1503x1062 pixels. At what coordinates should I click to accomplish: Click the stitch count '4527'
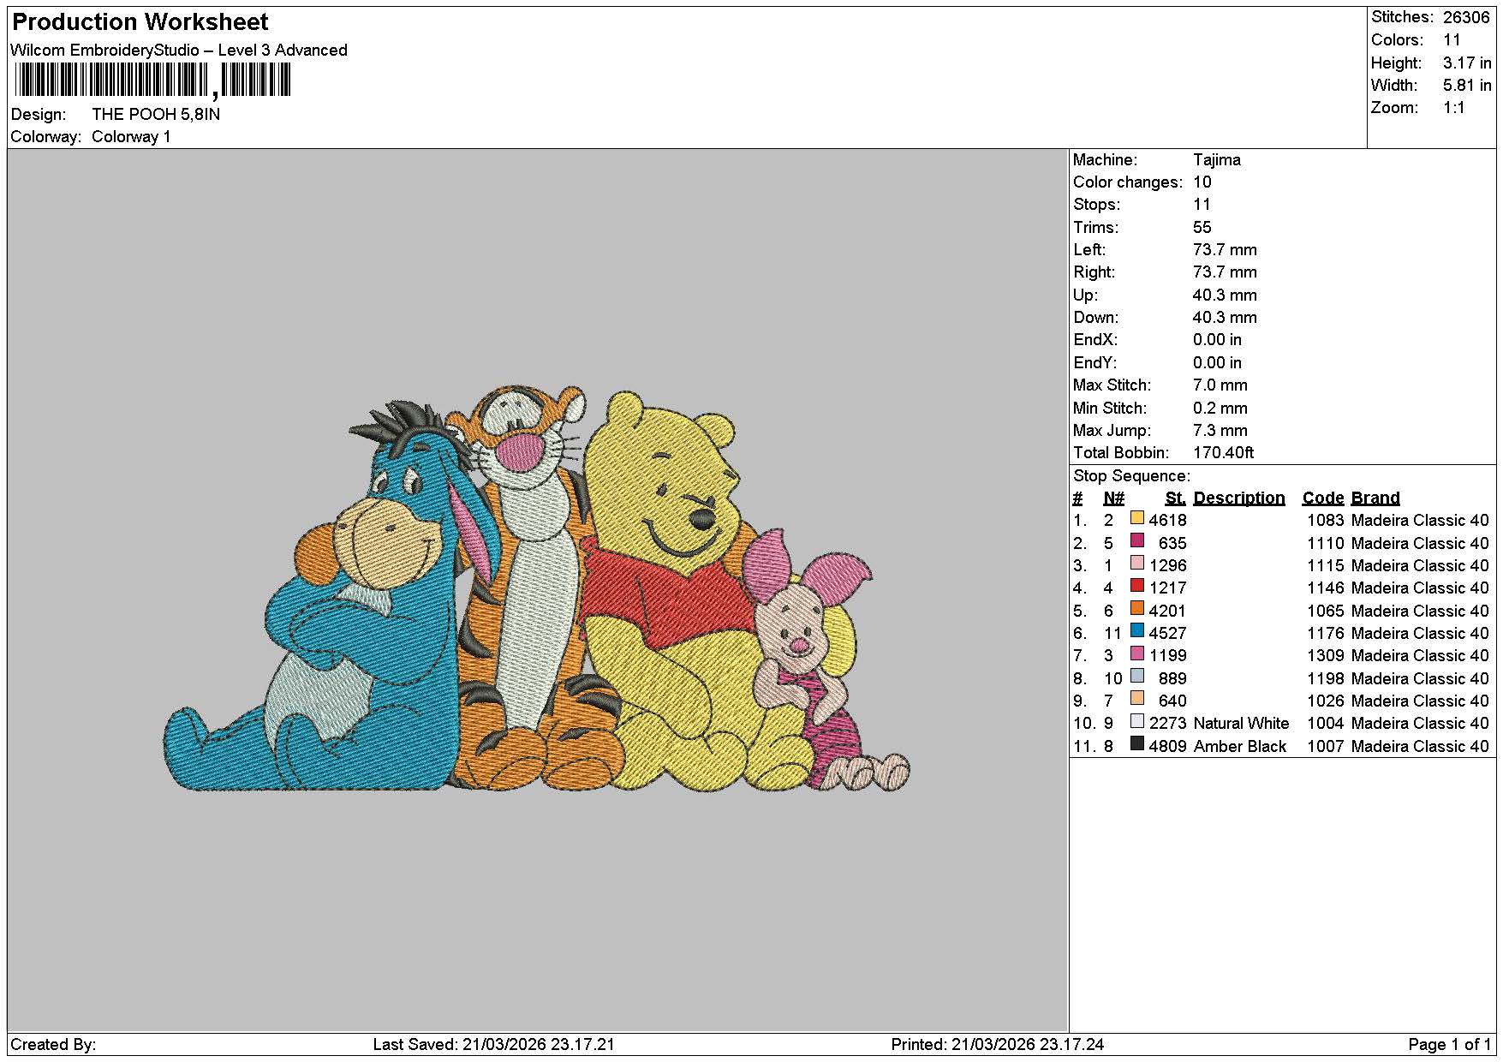[x=1168, y=634]
